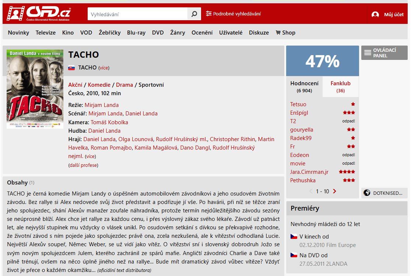The width and height of the screenshot is (411, 276).
Task: Browse the Žánry menu
Action: pyautogui.click(x=178, y=33)
